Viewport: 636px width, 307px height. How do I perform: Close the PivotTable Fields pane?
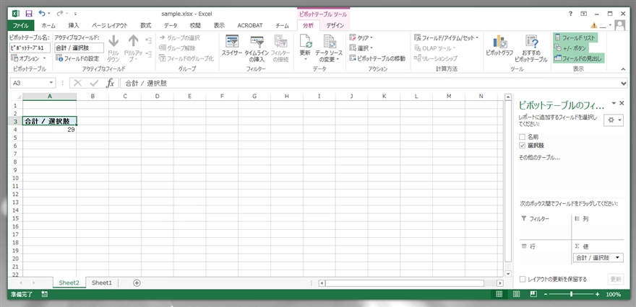(x=622, y=103)
